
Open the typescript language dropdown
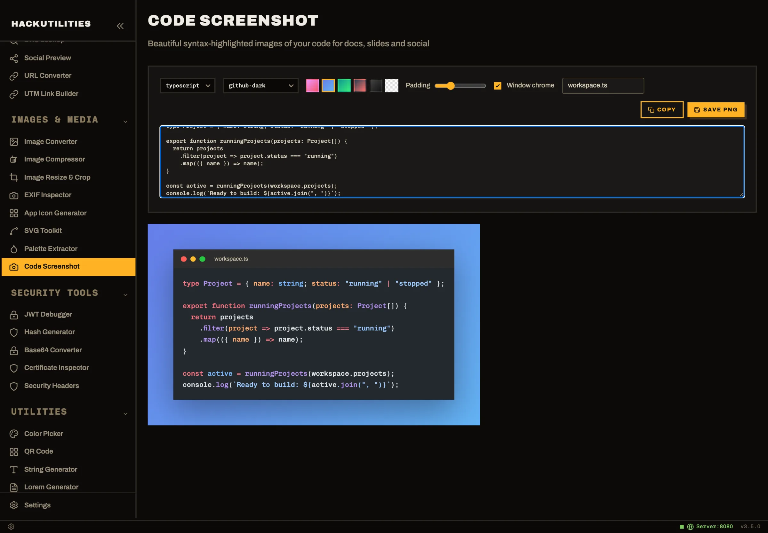coord(188,85)
